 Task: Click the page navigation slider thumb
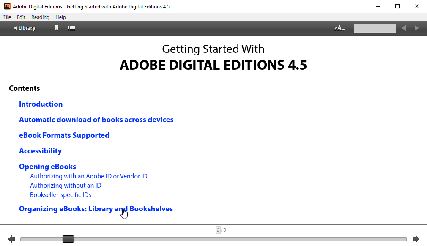[x=68, y=239]
